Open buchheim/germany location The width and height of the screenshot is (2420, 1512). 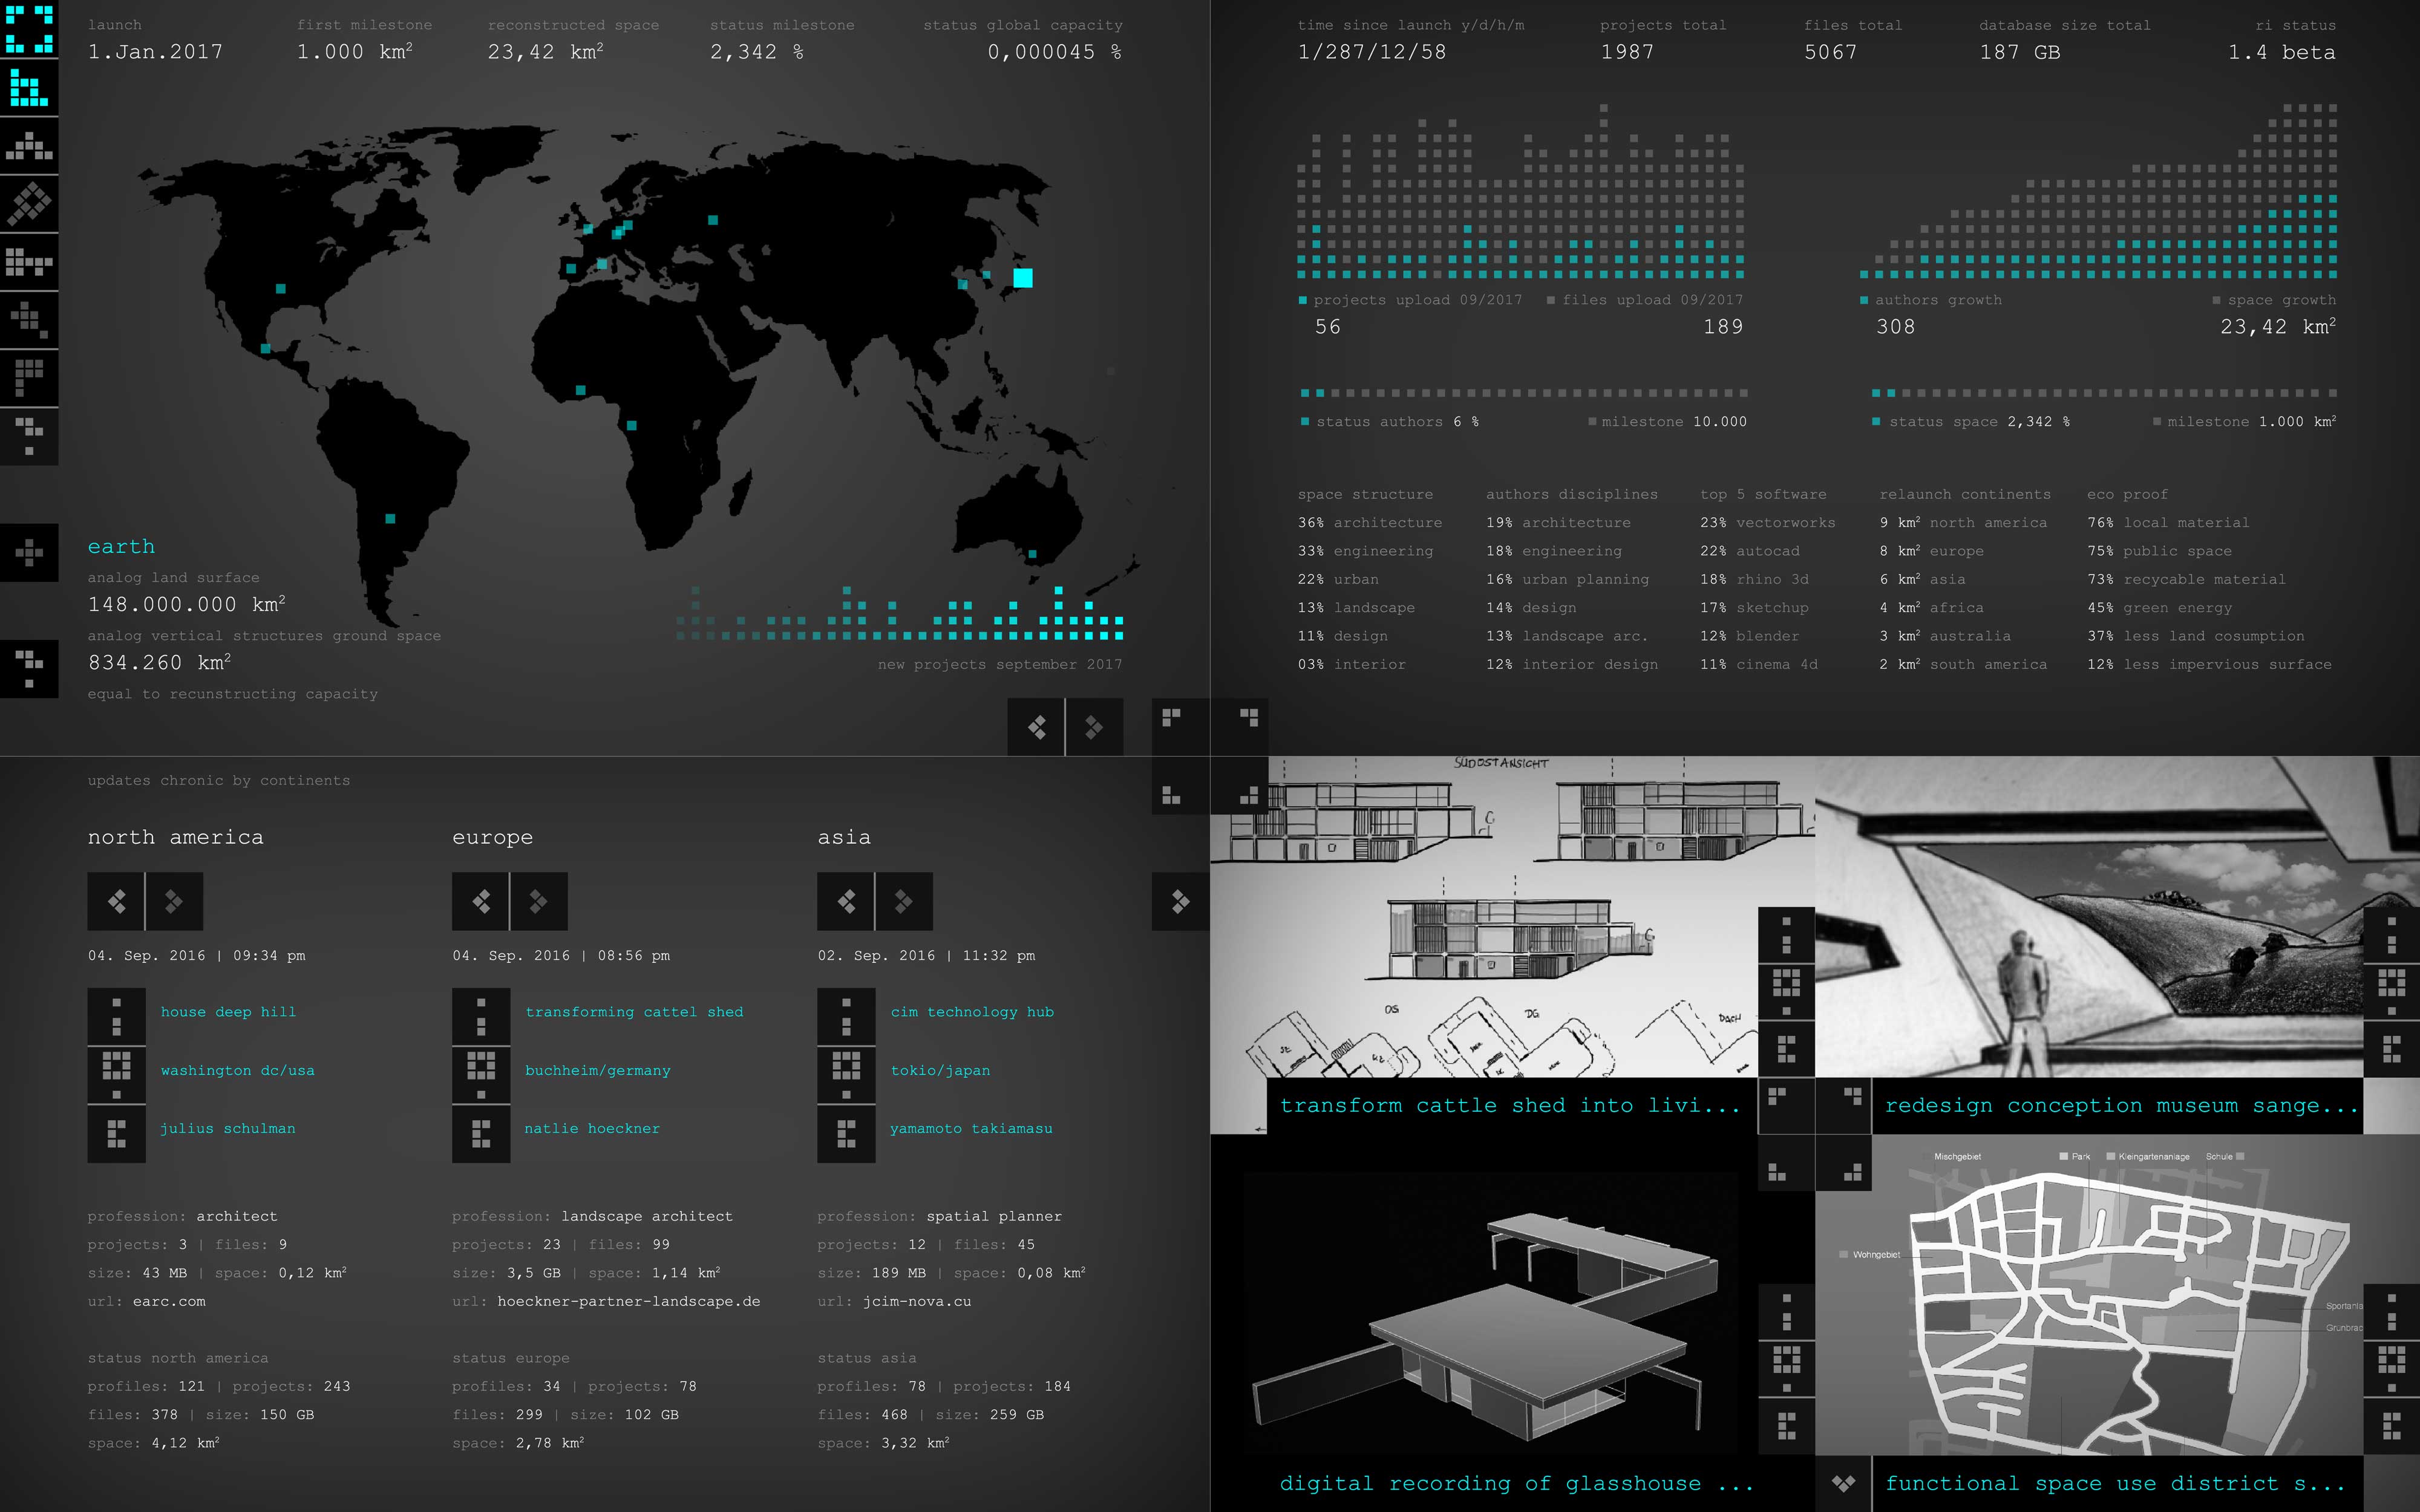tap(598, 1070)
